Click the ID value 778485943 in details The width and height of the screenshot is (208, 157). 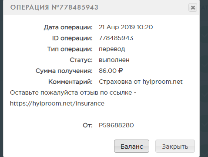click(116, 38)
